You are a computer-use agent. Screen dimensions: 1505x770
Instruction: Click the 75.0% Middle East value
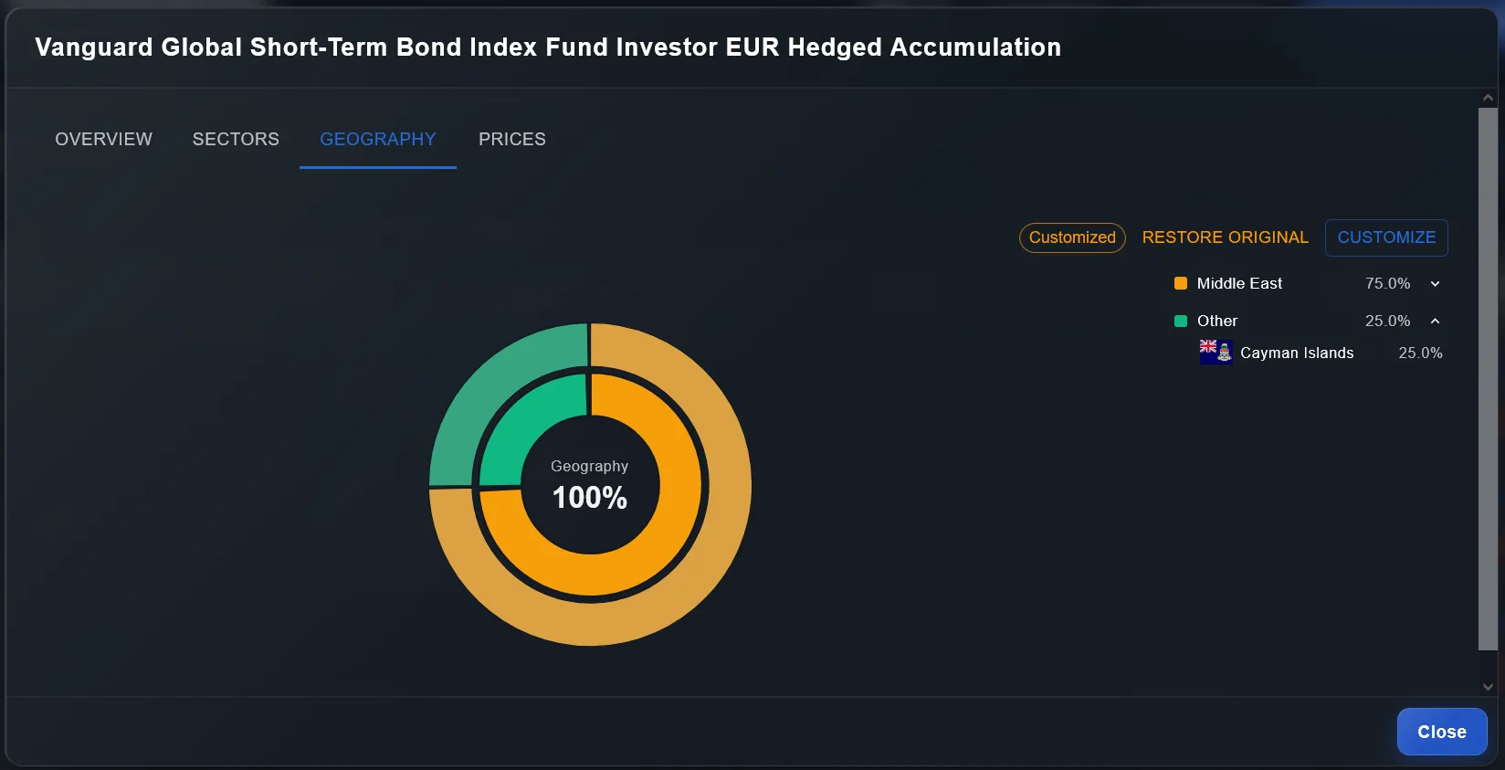pos(1386,283)
